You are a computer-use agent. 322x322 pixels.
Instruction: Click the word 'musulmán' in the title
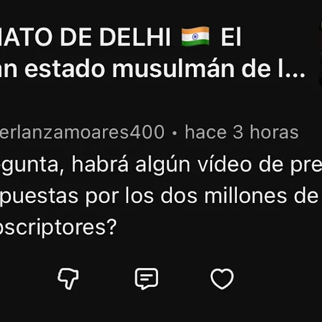173,69
